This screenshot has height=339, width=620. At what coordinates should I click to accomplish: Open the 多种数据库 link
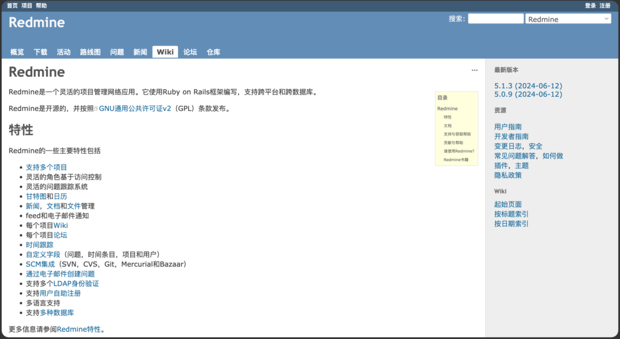(56, 312)
